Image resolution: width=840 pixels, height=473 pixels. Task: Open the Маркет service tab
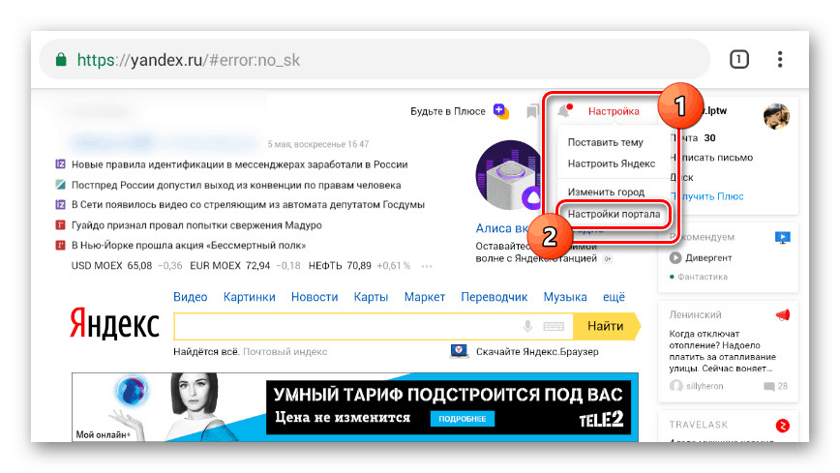(x=424, y=297)
